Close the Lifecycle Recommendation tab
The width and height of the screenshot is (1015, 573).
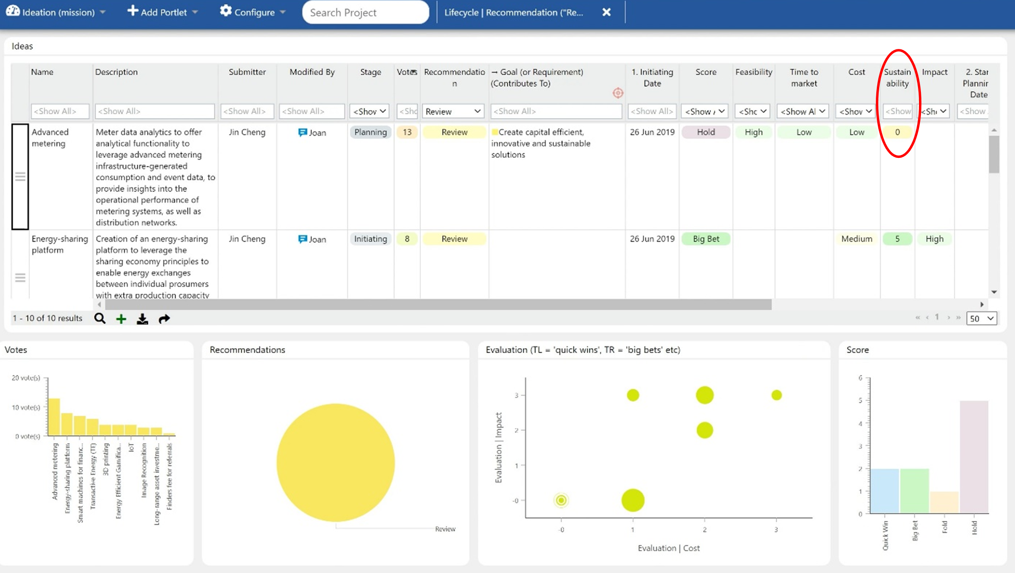[x=606, y=12]
